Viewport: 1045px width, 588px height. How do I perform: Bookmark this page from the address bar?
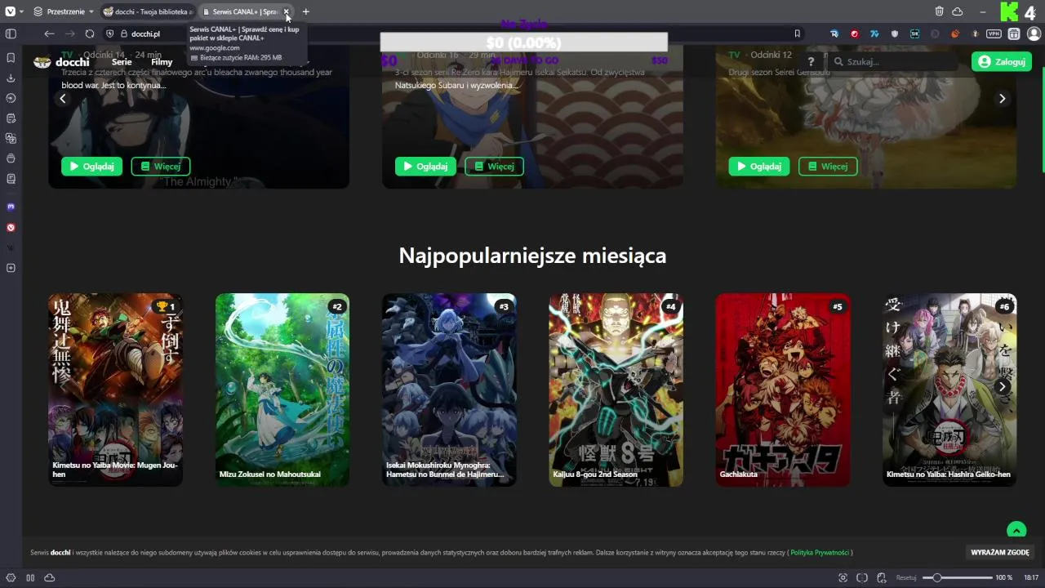point(798,33)
